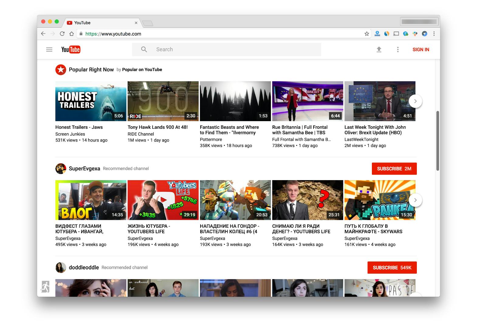Image resolution: width=477 pixels, height=328 pixels.
Task: Open doddleoddle channel name link
Action: [x=84, y=268]
